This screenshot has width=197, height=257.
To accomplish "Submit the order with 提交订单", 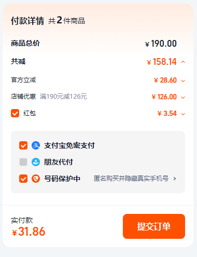I will [x=154, y=226].
